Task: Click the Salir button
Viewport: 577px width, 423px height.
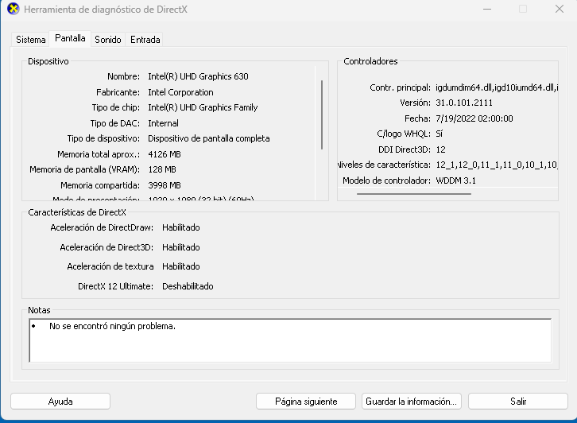Action: (517, 402)
